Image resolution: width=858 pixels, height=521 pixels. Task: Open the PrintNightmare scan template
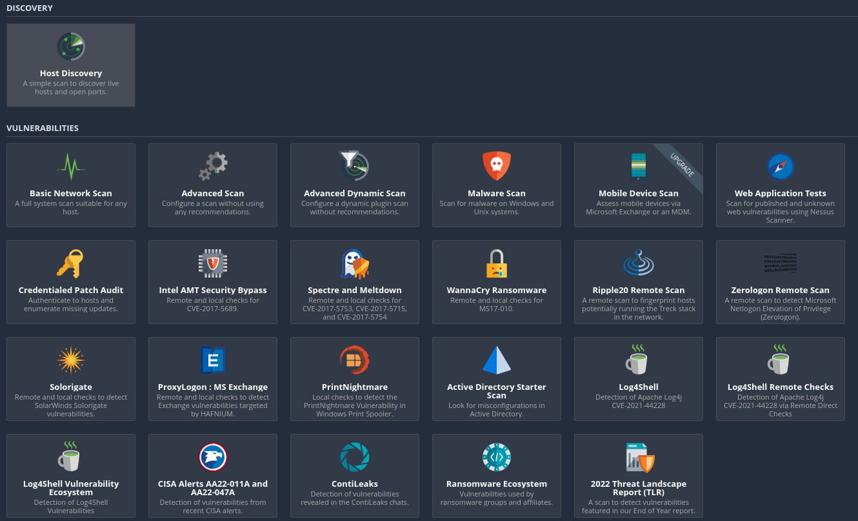click(355, 379)
